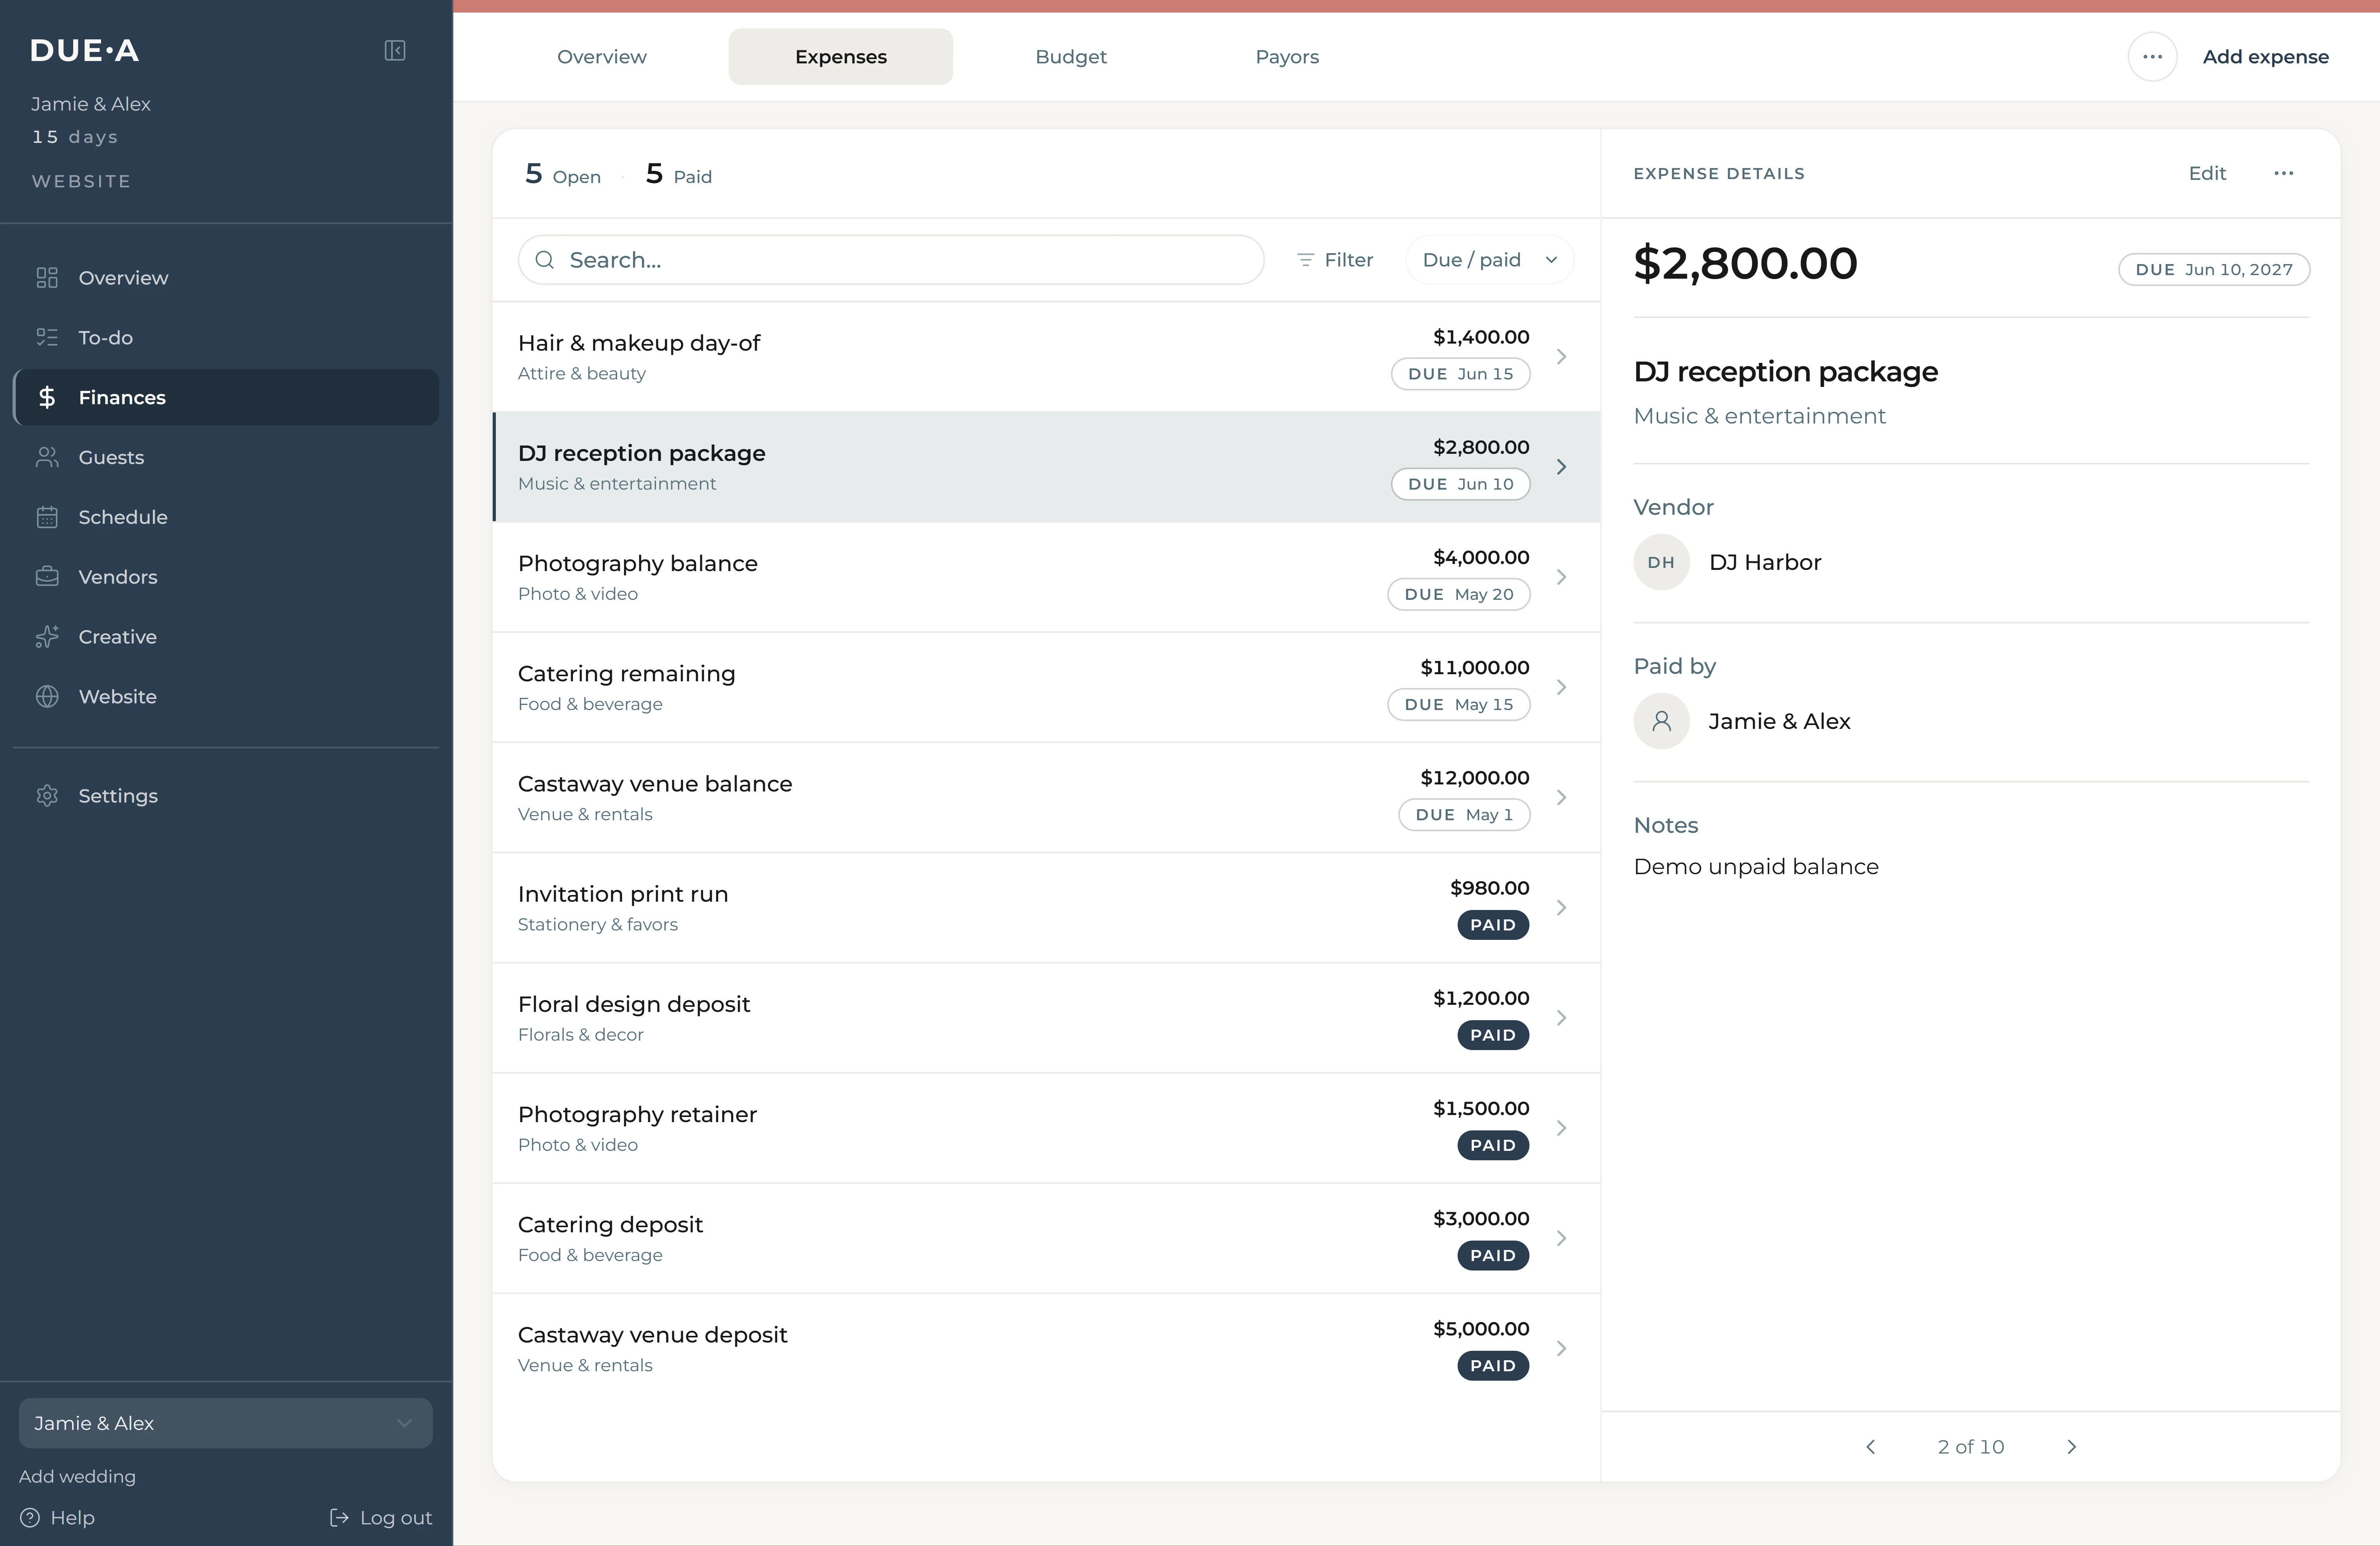Screen dimensions: 2380x1546
Task: Expand Photography retainer chevron
Action: [x=1561, y=1128]
